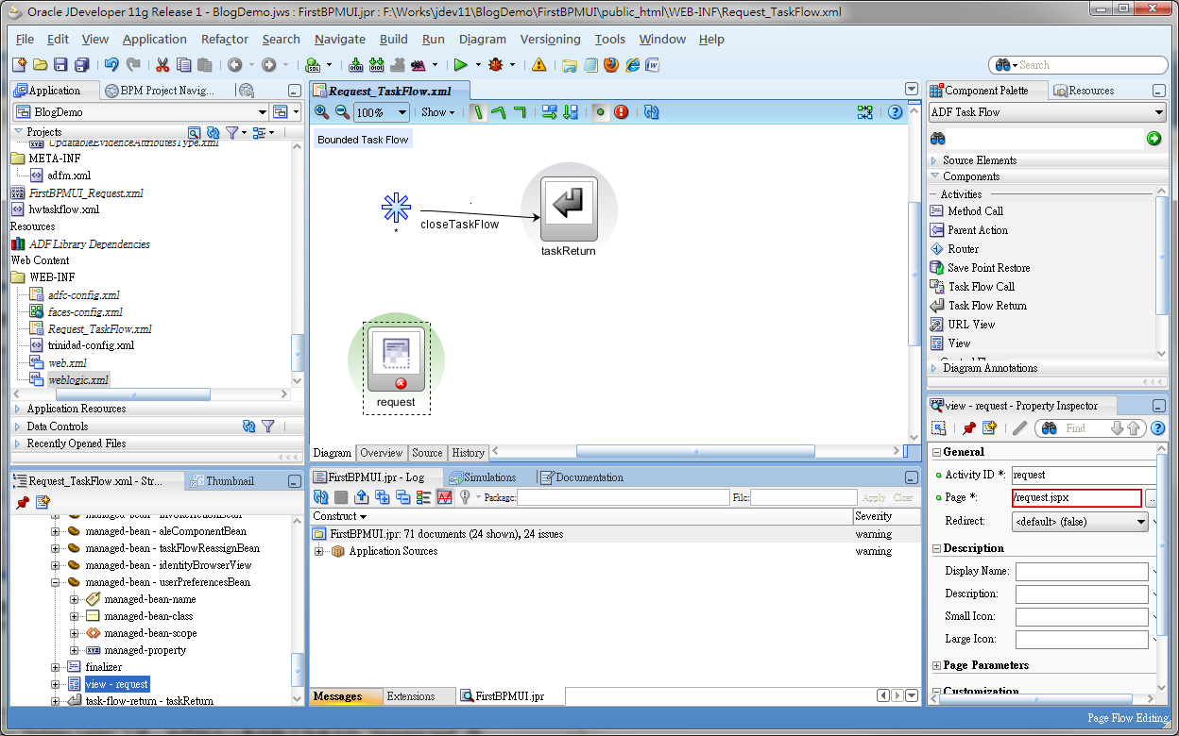Viewport: 1179px width, 736px height.
Task: Zoom out on the task flow diagram
Action: (342, 111)
